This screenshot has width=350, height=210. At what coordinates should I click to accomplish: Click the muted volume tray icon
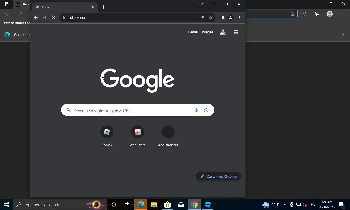coord(305,205)
